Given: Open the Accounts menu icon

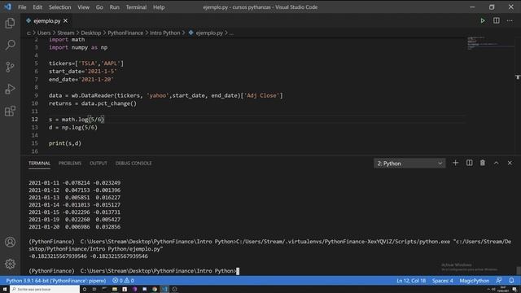Looking at the screenshot, I should coord(10,243).
